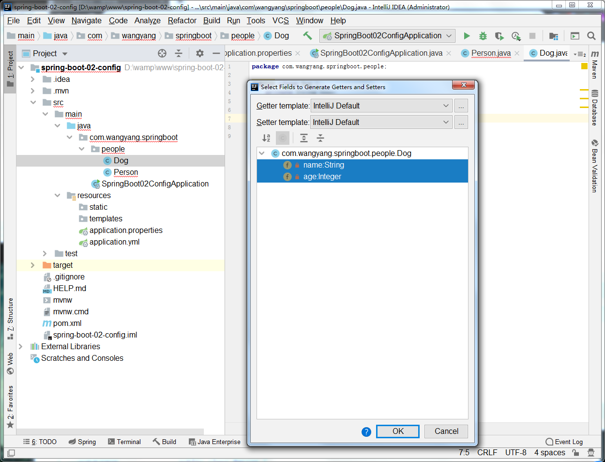This screenshot has height=462, width=605.
Task: Open Bean Validation side panel
Action: pos(595,166)
